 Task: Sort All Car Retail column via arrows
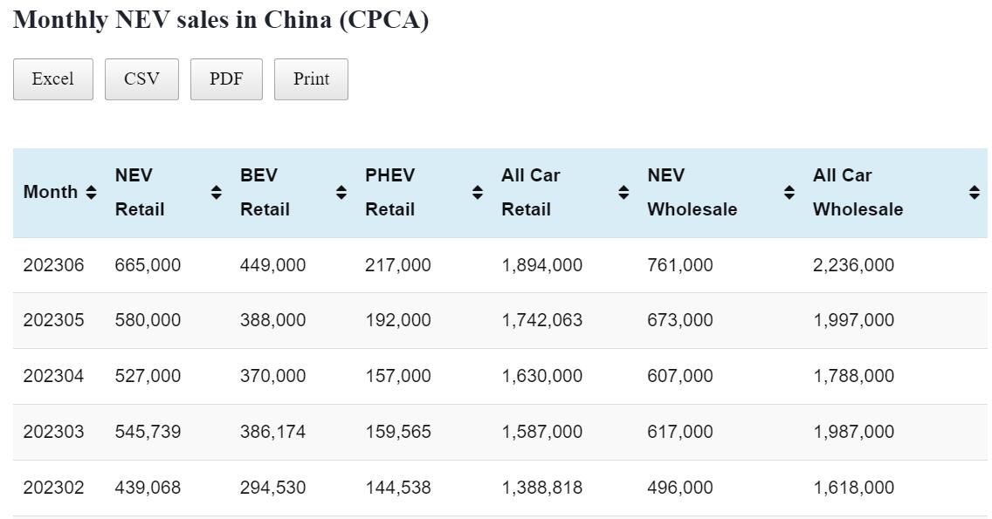[623, 193]
